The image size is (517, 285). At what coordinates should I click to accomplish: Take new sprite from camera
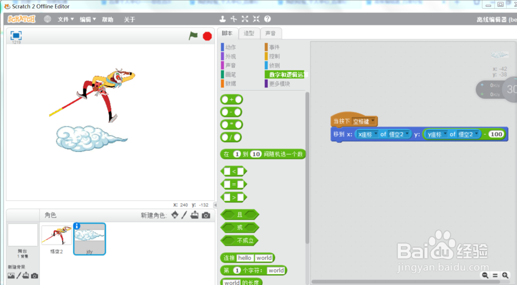[206, 215]
